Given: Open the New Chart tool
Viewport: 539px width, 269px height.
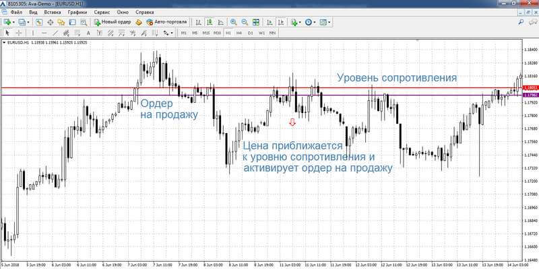Looking at the screenshot, I should click(7, 22).
